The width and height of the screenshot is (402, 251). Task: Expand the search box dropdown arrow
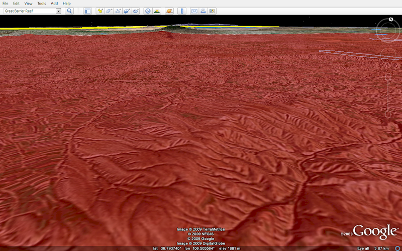point(58,11)
